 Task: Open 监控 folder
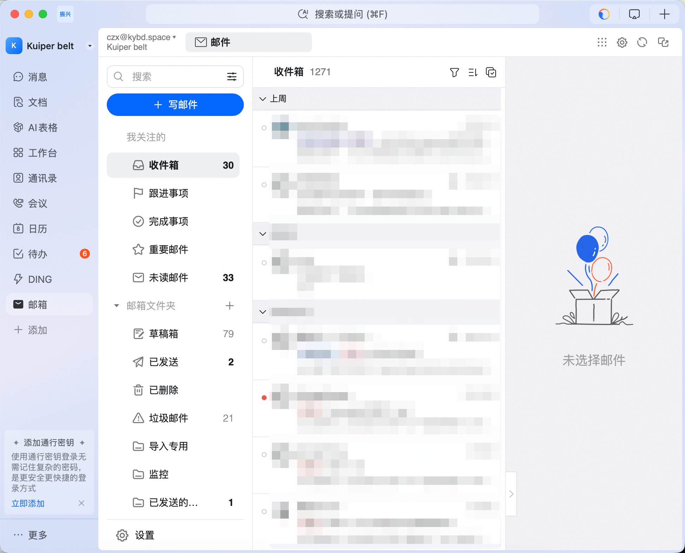coord(173,474)
